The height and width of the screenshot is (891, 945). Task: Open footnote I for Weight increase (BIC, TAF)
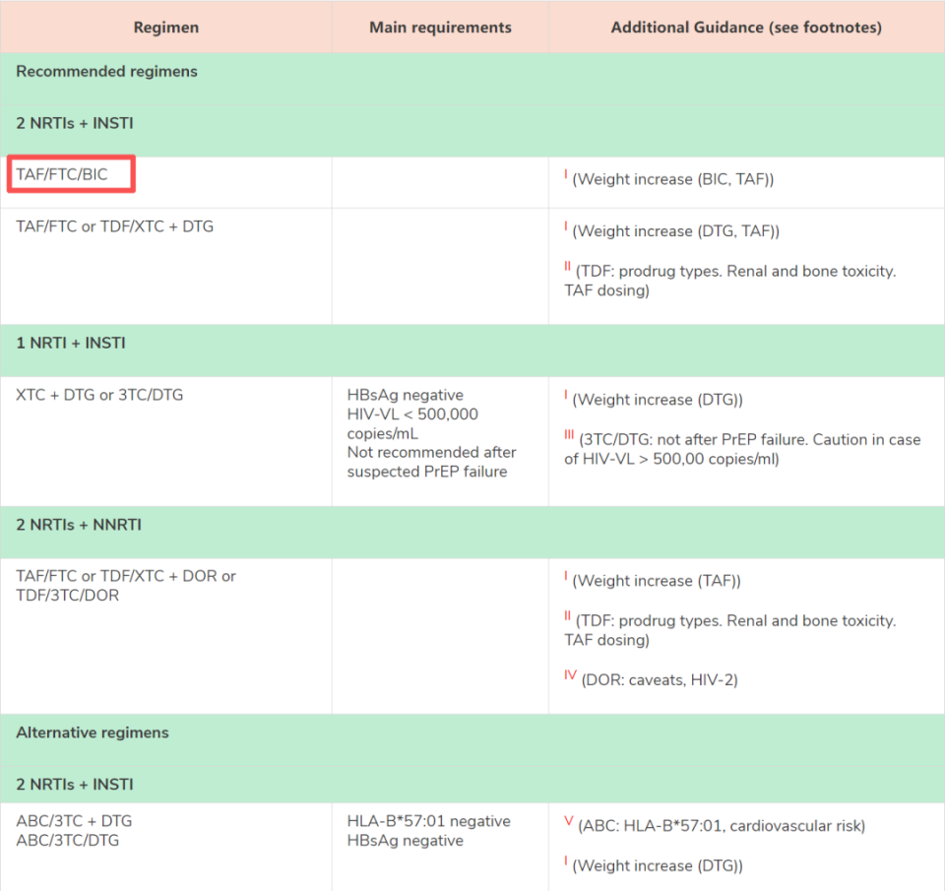pos(567,176)
